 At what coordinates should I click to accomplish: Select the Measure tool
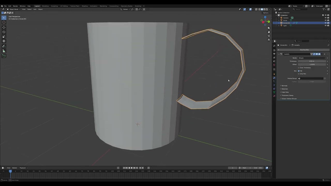pyautogui.click(x=4, y=51)
